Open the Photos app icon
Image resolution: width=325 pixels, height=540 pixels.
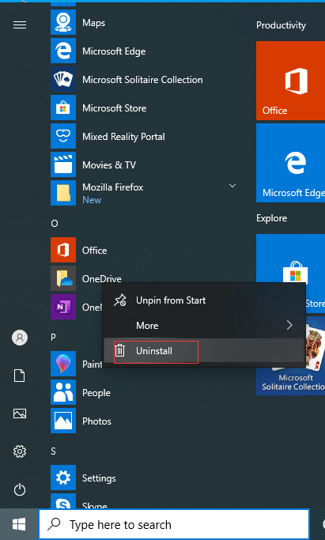tap(63, 421)
